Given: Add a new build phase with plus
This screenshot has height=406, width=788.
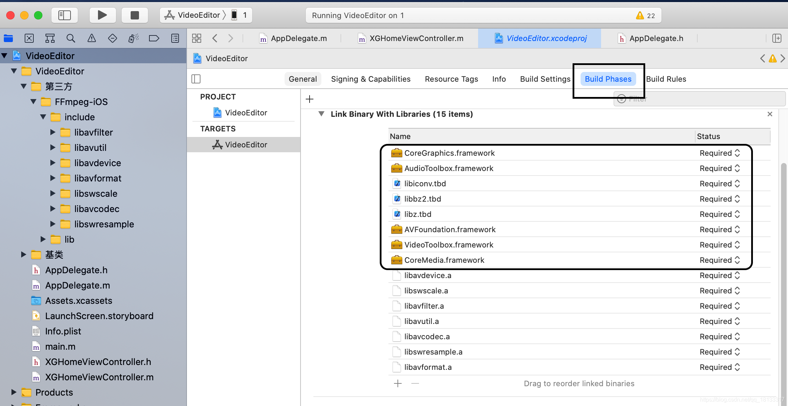Looking at the screenshot, I should (x=310, y=99).
